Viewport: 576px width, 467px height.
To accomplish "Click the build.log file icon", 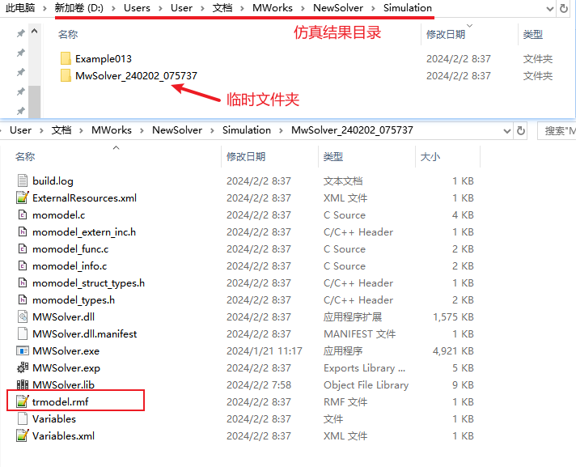I will (23, 181).
